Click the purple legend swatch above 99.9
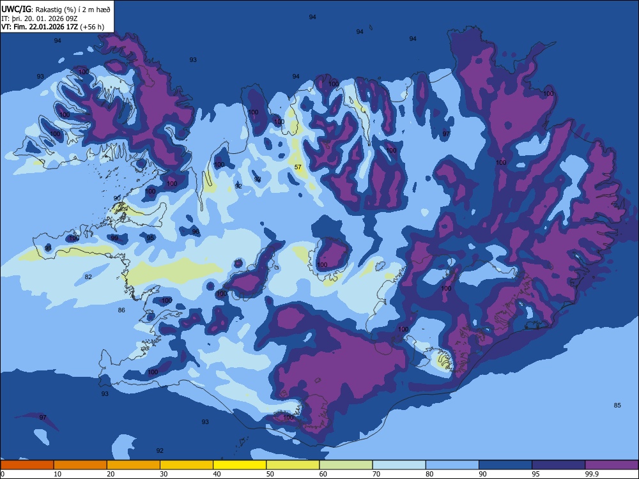The image size is (639, 479). (612, 465)
